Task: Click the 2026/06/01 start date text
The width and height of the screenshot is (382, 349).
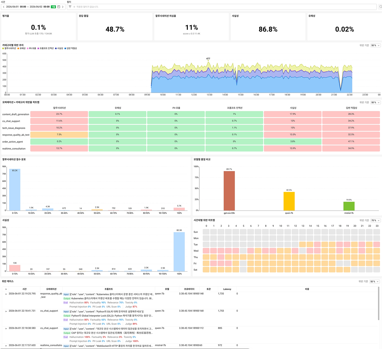Action: pos(12,7)
